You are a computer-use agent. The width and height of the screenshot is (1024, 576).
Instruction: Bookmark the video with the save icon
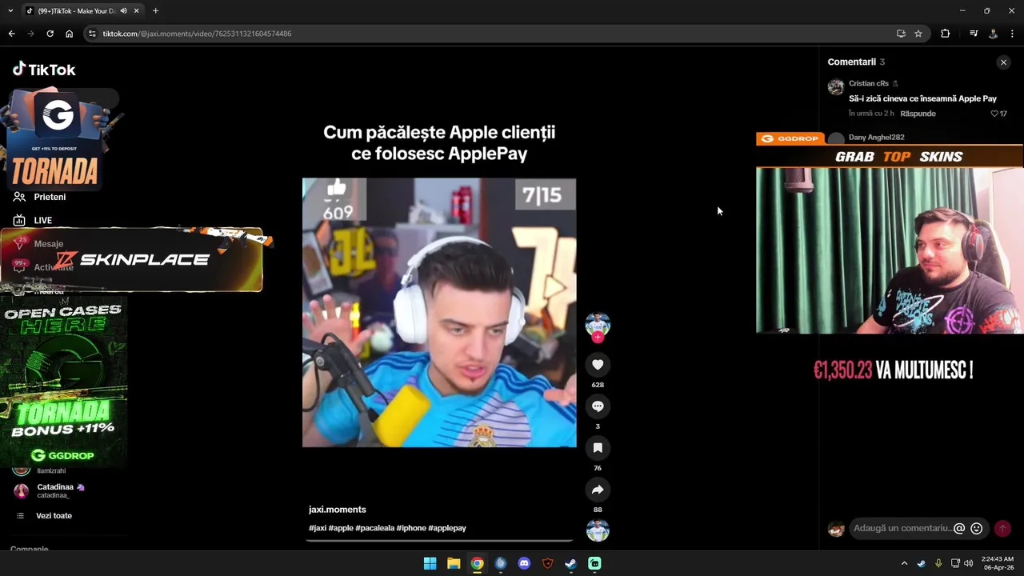click(x=598, y=448)
